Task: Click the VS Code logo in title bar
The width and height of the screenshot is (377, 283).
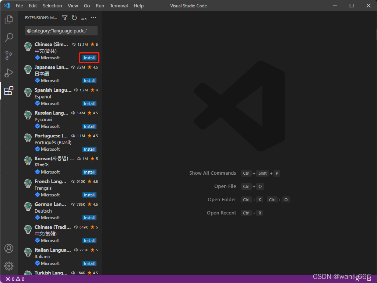Action: [7, 6]
